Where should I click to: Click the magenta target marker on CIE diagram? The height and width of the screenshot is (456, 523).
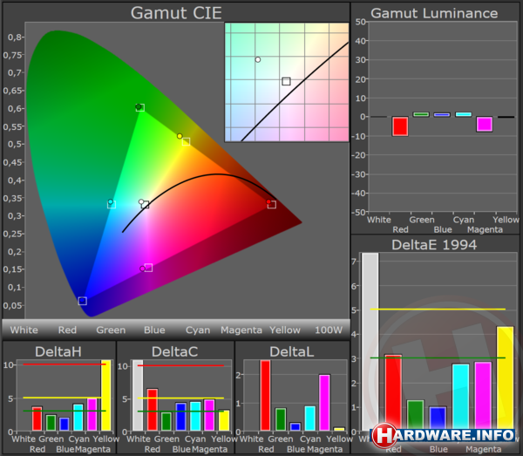(x=148, y=268)
